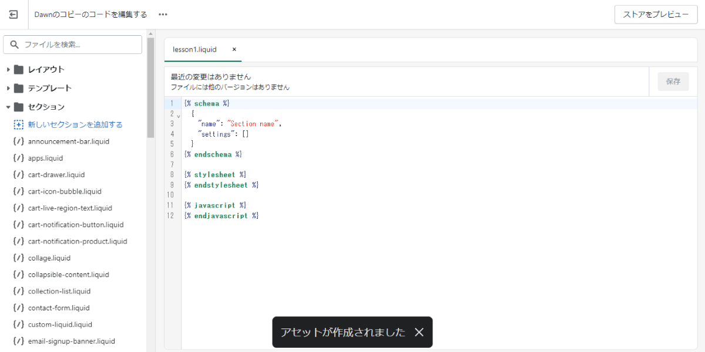Open collection-list.liquid file
Viewport: 705px width, 352px height.
[x=59, y=291]
